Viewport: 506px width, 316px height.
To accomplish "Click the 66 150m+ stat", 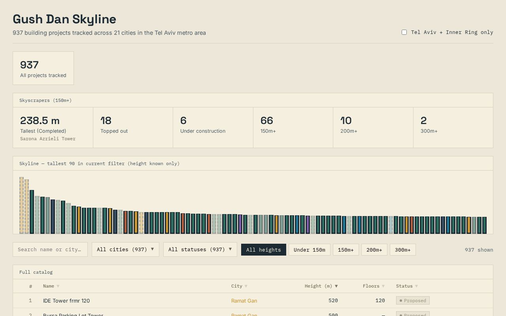I will tap(293, 128).
